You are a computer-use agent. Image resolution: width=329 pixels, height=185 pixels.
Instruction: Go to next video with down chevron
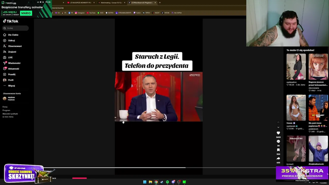coord(278,127)
